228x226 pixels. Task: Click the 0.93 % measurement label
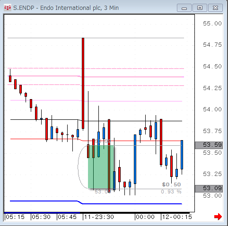(171, 192)
